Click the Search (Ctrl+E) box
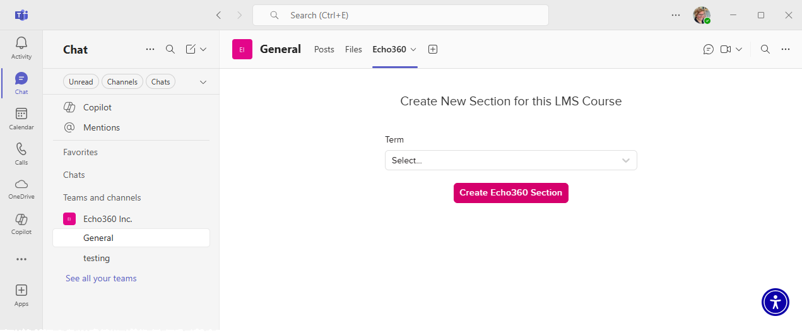This screenshot has width=802, height=333. point(400,15)
